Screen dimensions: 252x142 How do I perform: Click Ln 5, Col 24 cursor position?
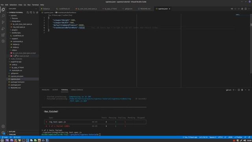click(x=203, y=137)
